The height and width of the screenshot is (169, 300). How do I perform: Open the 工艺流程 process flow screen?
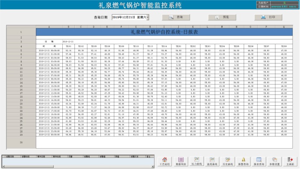pos(165,161)
